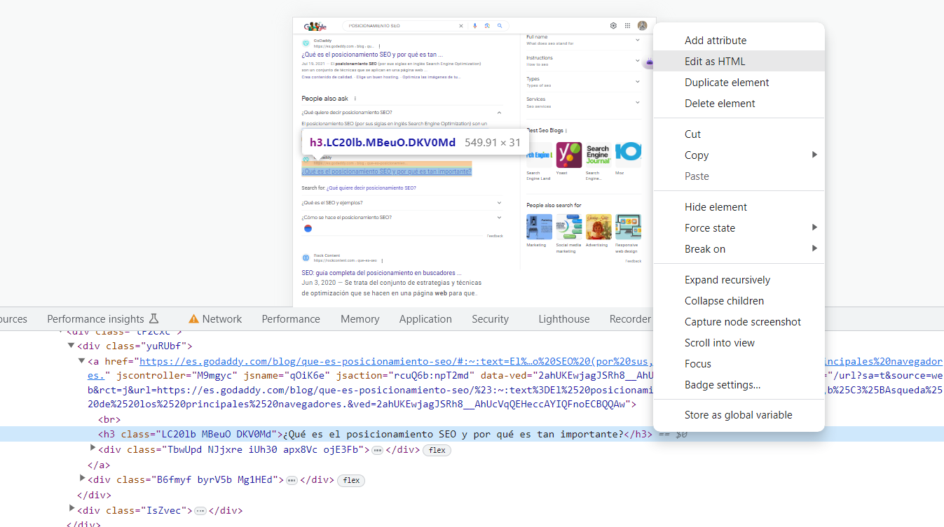Image resolution: width=944 pixels, height=527 pixels.
Task: Open Badge settings...
Action: [739, 385]
